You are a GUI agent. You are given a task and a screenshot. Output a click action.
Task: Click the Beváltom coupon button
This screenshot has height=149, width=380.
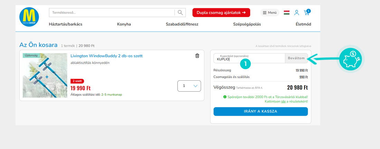296,58
